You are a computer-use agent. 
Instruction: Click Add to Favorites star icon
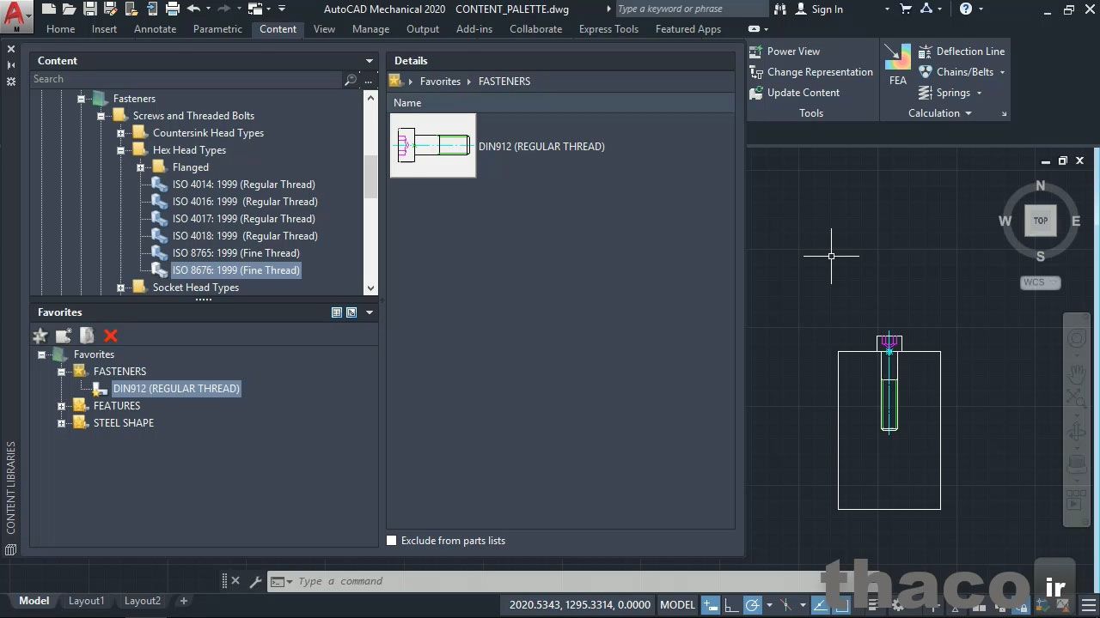(x=40, y=336)
